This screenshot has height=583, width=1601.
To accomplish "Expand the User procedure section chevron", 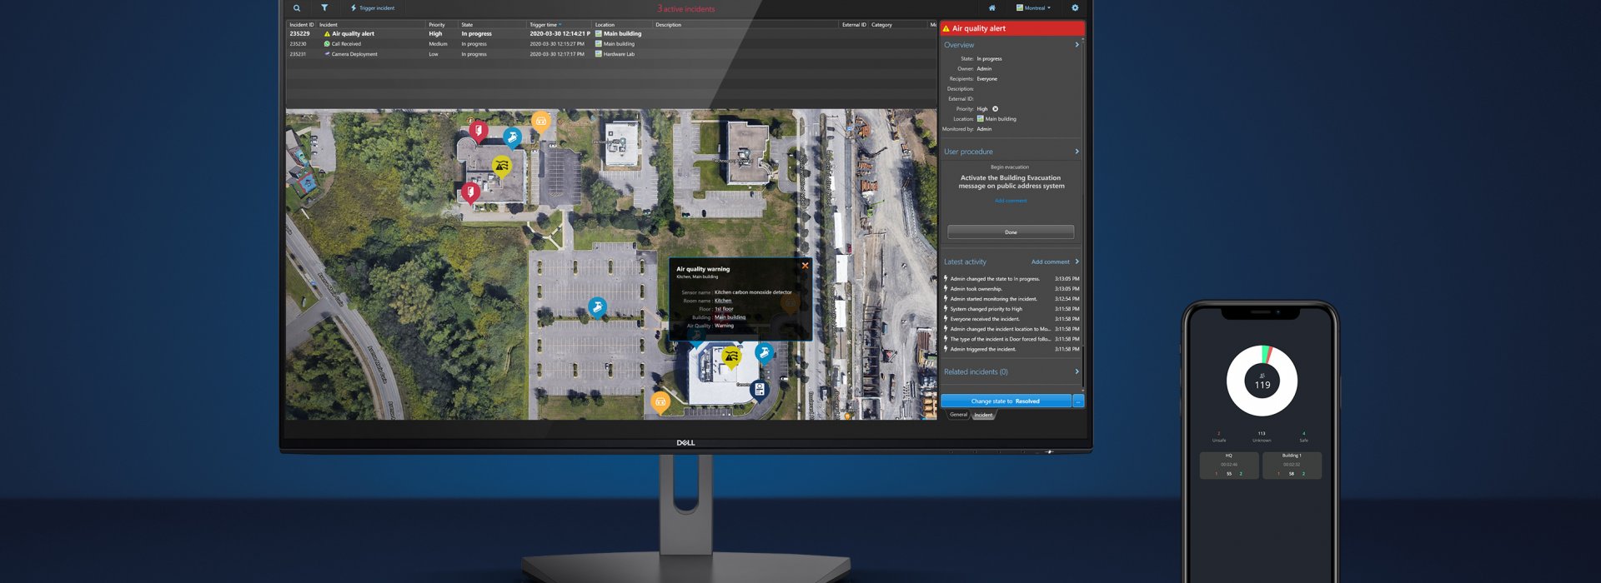I will click(x=1077, y=152).
